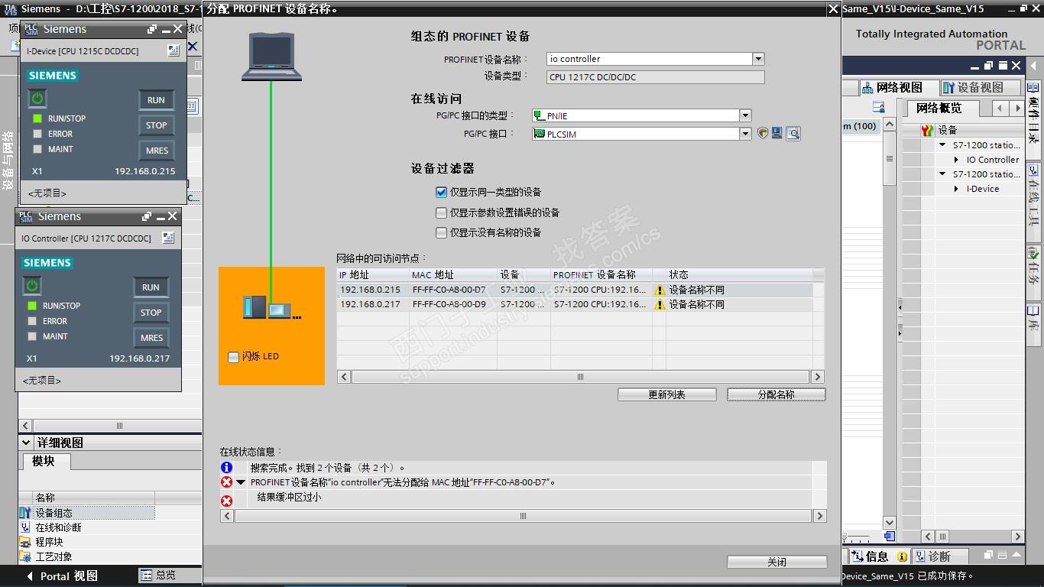Collapse the PROFINET name error message arrow
The width and height of the screenshot is (1044, 587).
click(x=241, y=482)
